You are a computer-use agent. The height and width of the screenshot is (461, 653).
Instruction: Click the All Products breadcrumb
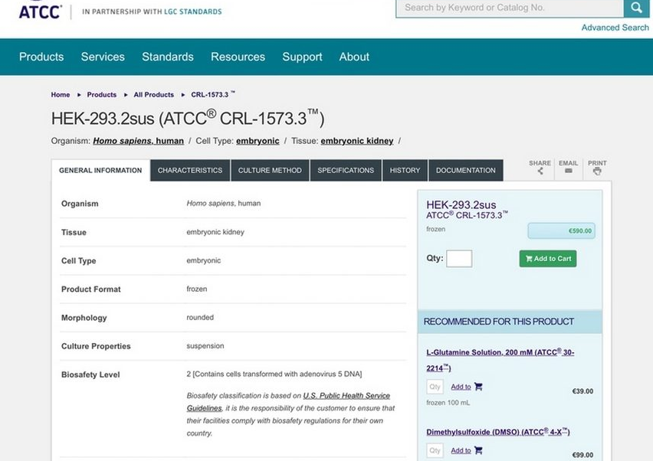(154, 94)
